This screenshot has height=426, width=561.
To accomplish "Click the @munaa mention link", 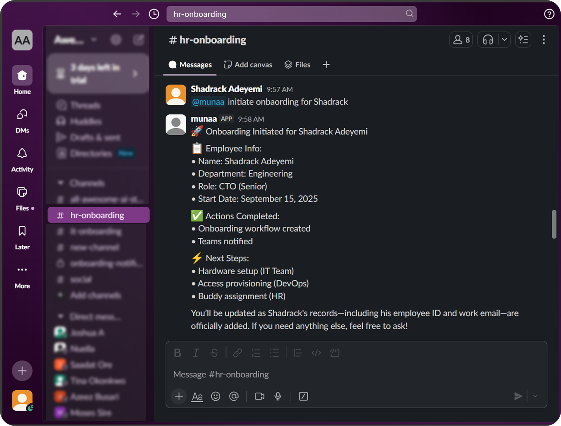I will pos(208,102).
